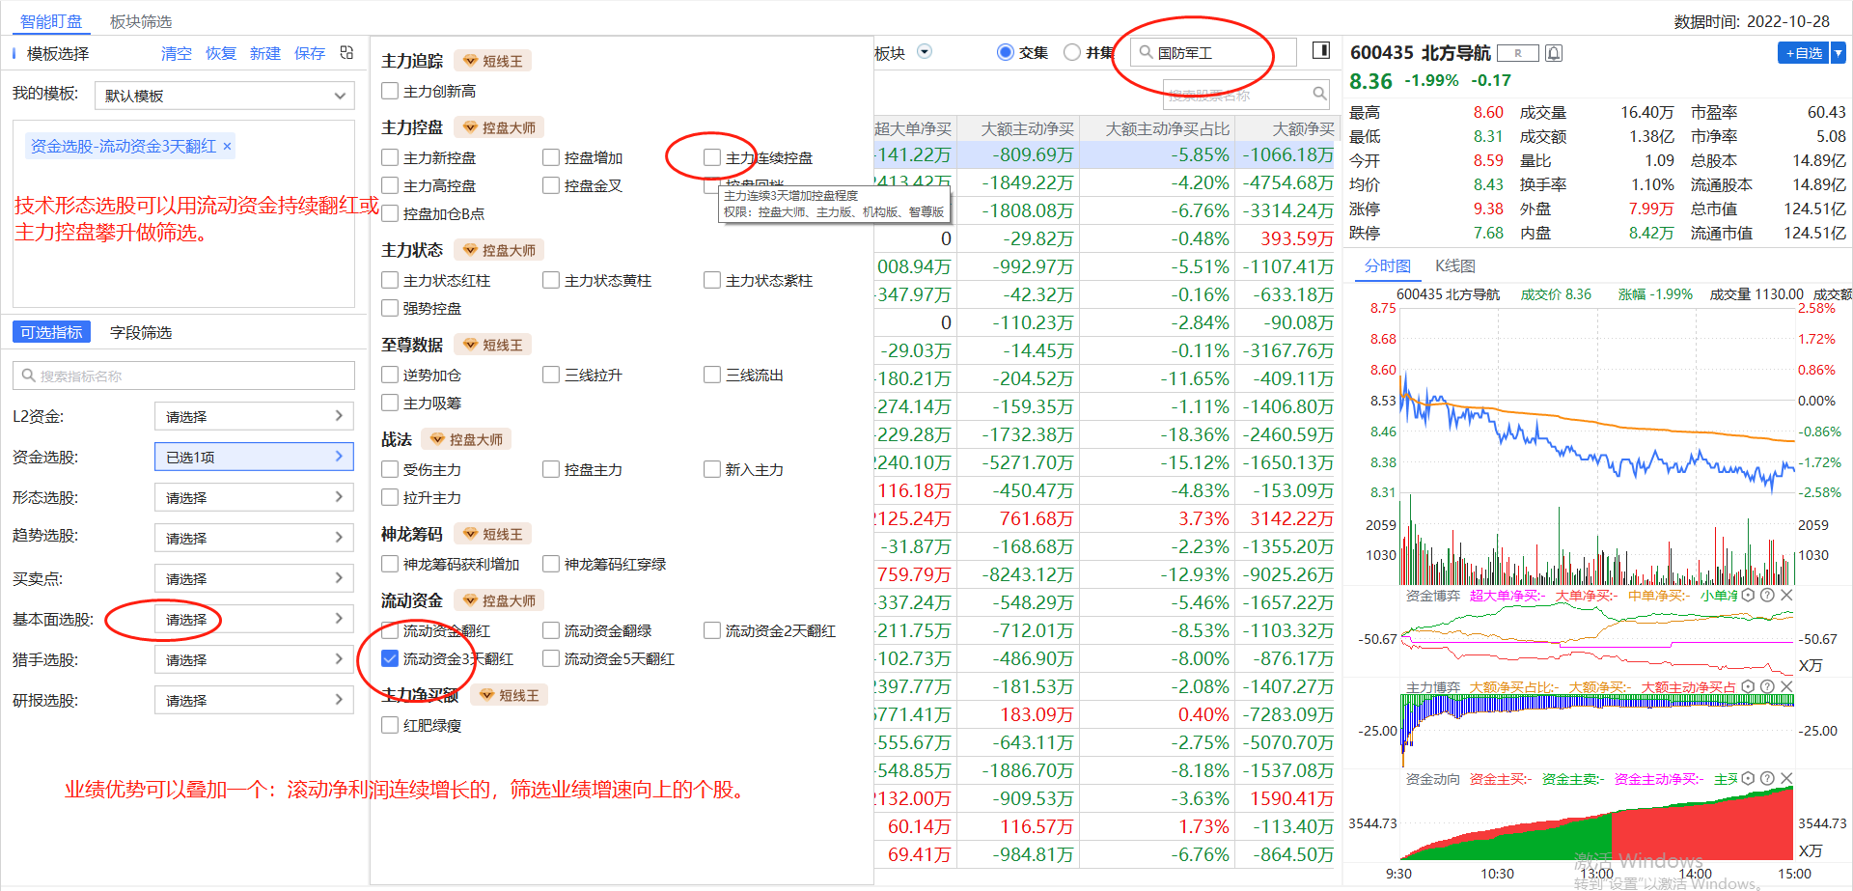
Task: Toggle the side panel layout icon
Action: click(x=1321, y=50)
